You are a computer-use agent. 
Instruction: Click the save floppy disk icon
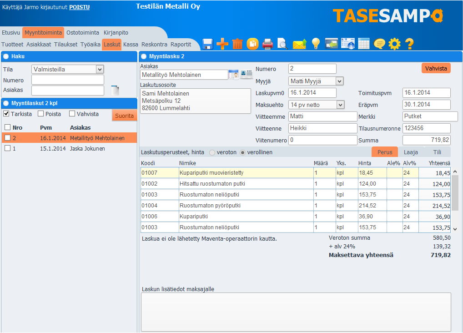[208, 44]
